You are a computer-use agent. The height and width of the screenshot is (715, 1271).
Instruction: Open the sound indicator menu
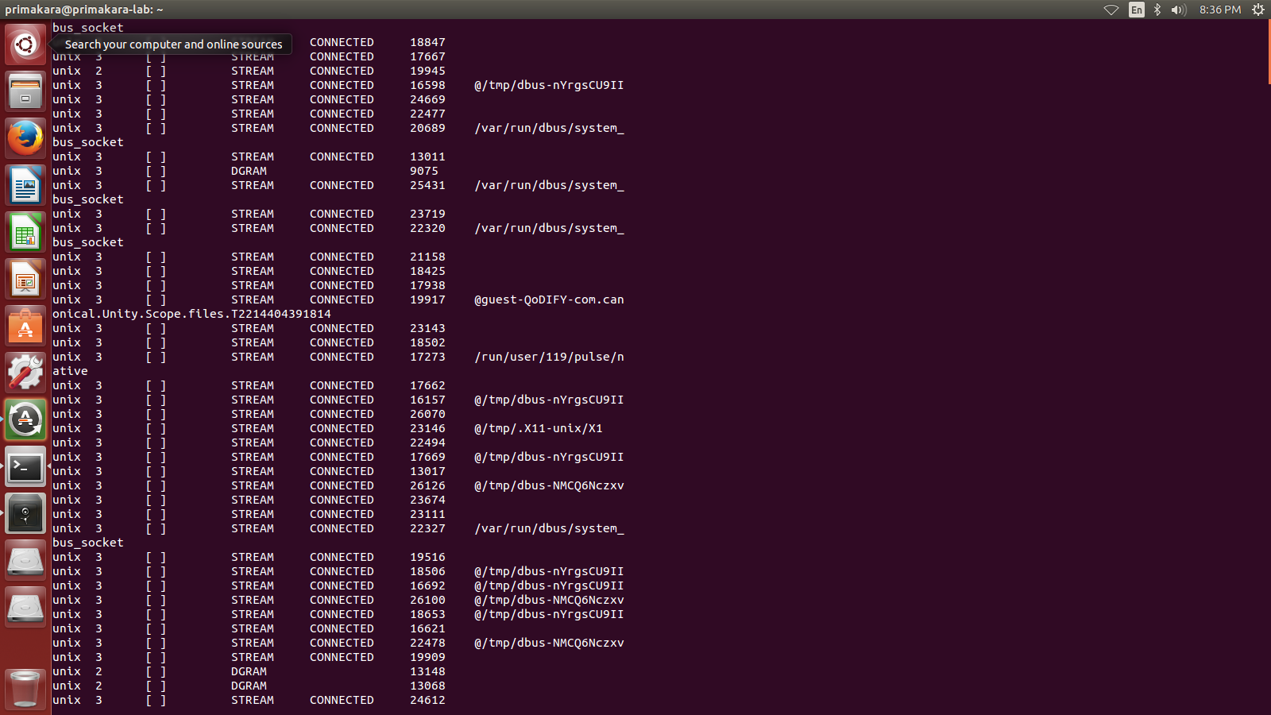point(1177,10)
